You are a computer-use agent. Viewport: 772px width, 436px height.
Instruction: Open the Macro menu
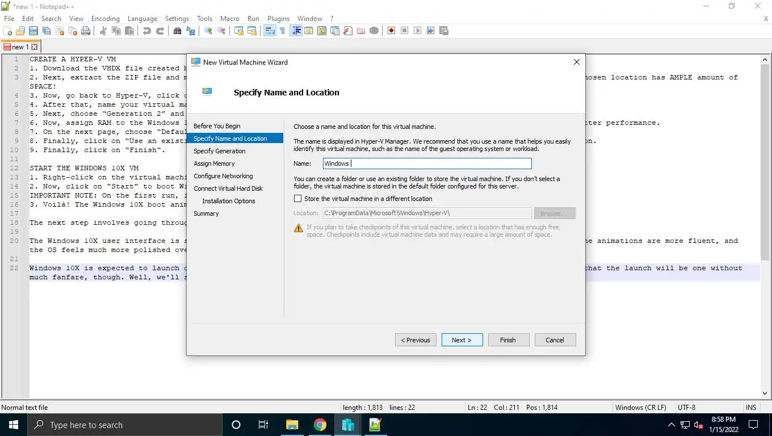(x=230, y=19)
